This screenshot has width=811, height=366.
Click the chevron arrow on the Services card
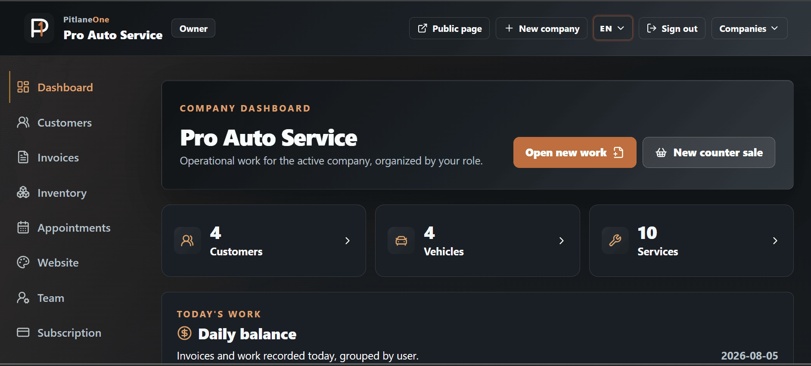pyautogui.click(x=775, y=241)
